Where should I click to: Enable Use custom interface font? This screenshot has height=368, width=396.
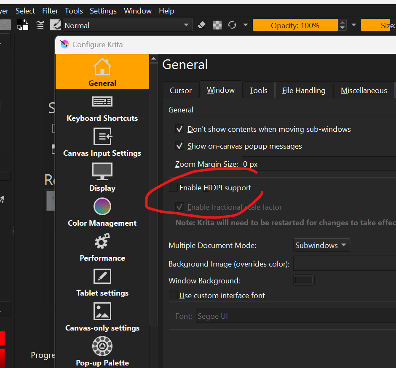(x=174, y=296)
